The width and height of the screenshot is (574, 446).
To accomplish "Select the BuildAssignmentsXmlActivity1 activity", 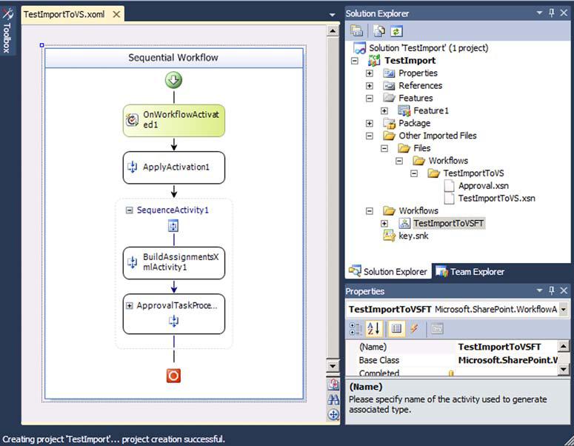I will (174, 262).
